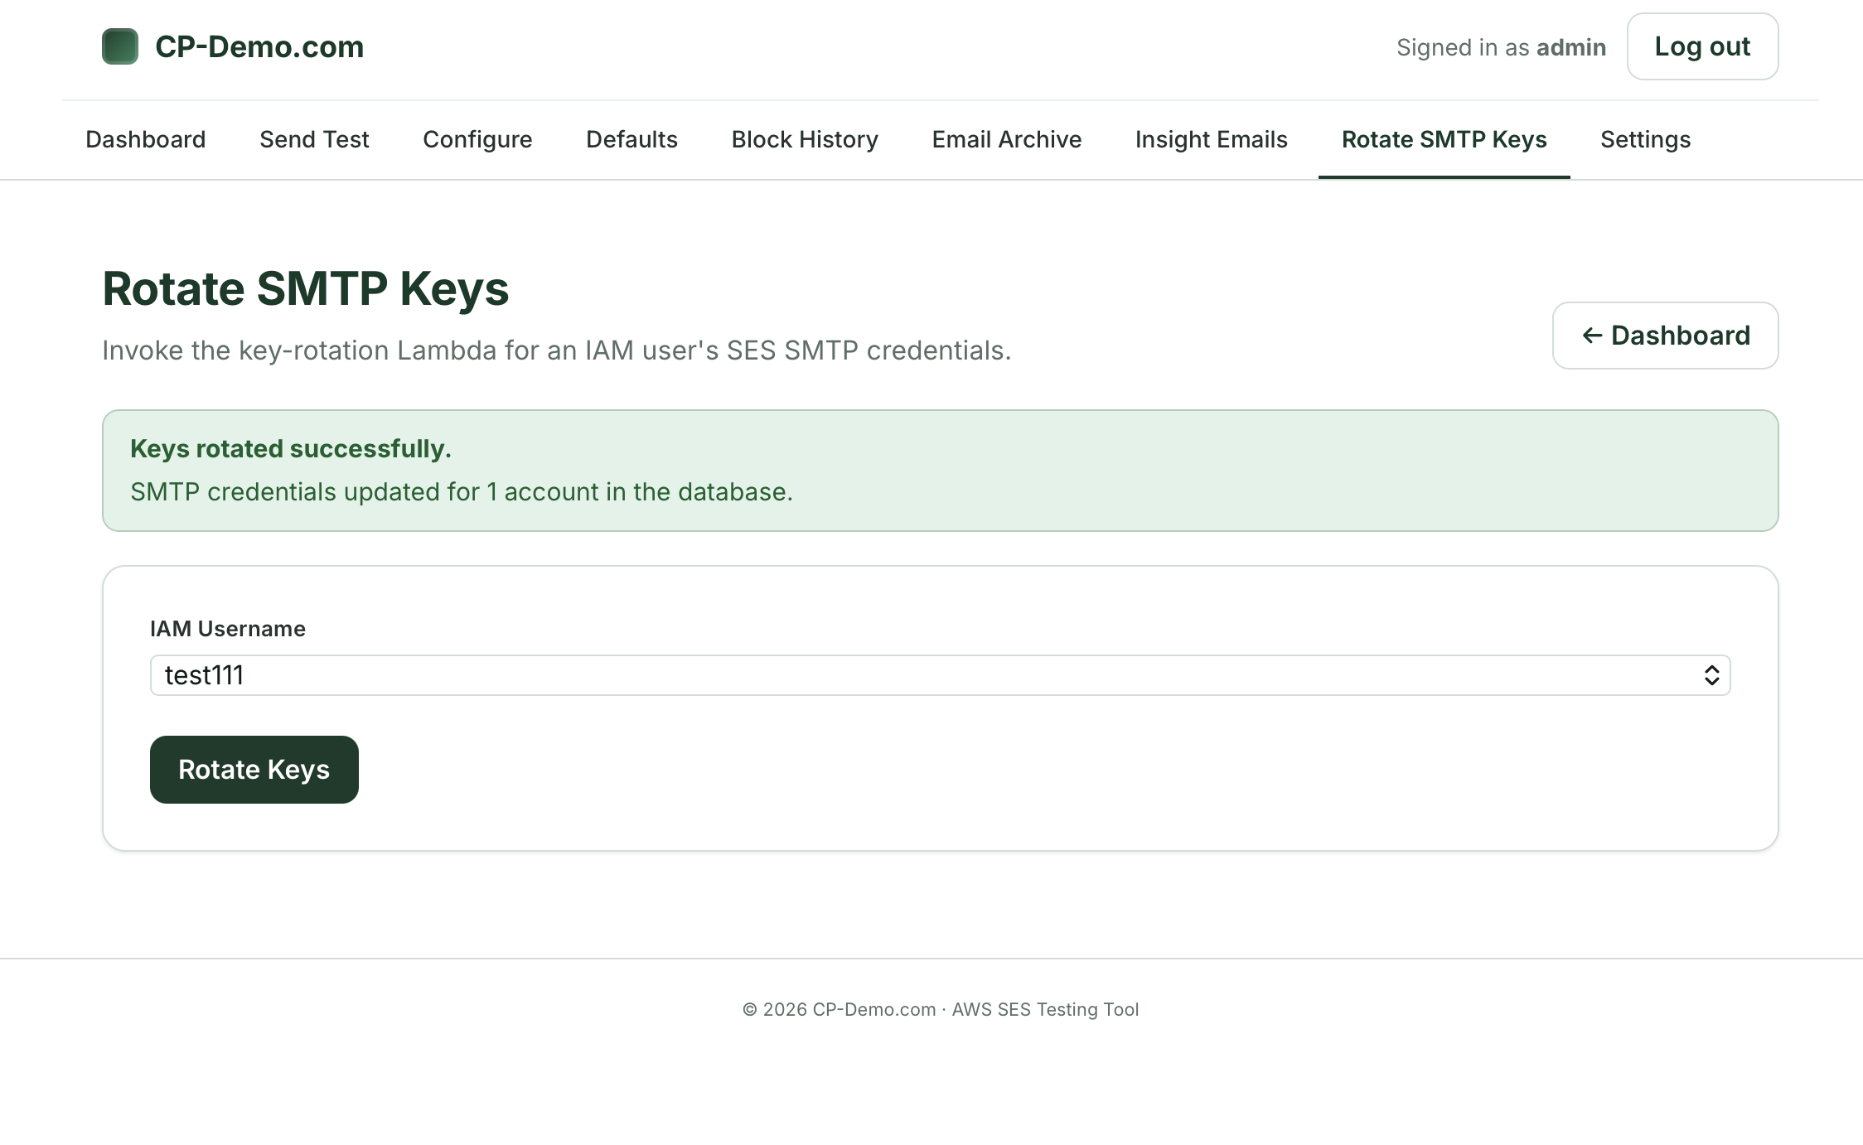Viewport: 1863px width, 1145px height.
Task: Switch to Insight Emails tab
Action: [1212, 139]
